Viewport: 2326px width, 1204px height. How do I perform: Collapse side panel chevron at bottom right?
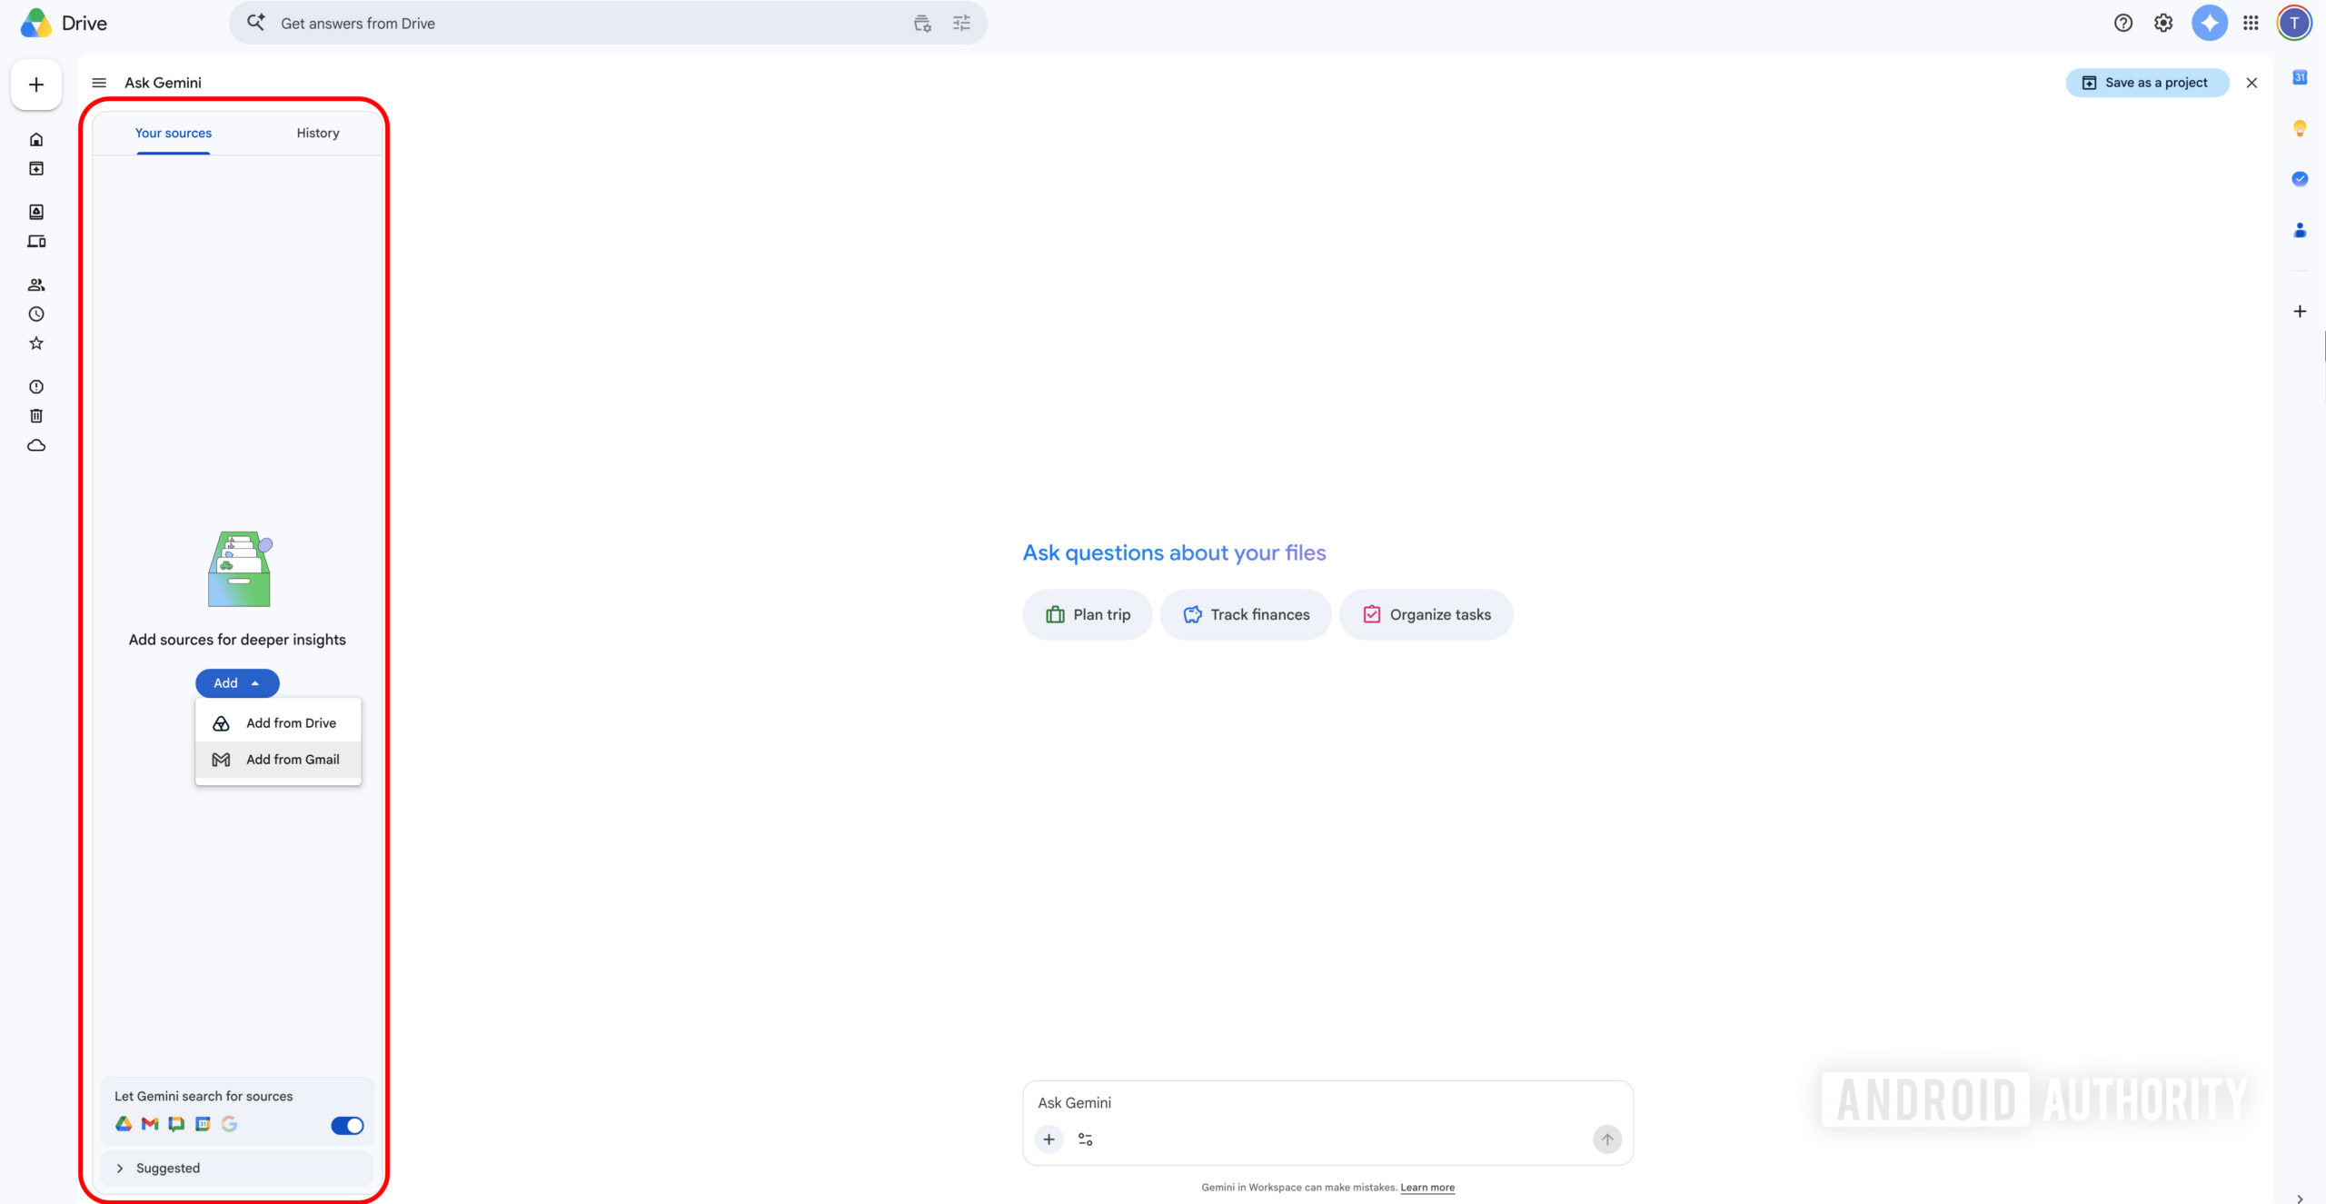(x=2300, y=1199)
